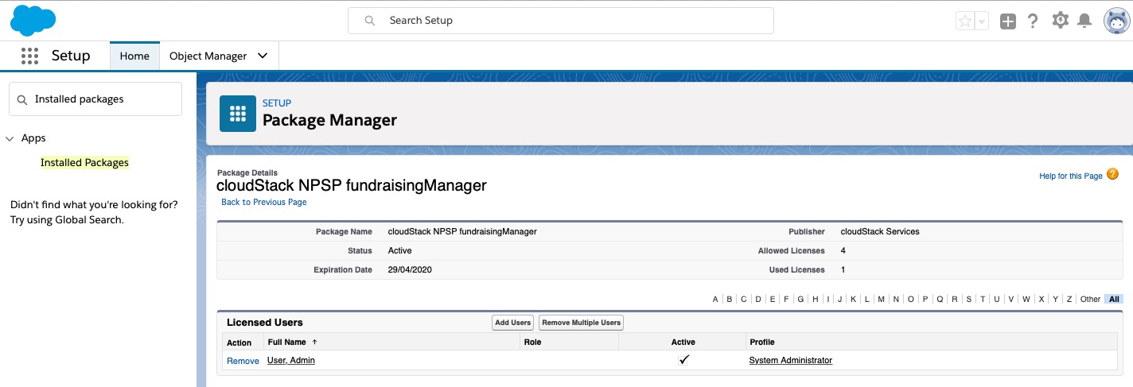This screenshot has height=387, width=1133.
Task: Click the SETUP breadcrumb link
Action: click(x=277, y=103)
